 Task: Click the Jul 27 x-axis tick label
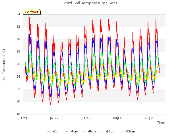(x=54, y=118)
